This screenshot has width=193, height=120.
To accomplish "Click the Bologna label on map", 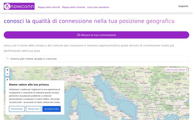I will point(88,83).
